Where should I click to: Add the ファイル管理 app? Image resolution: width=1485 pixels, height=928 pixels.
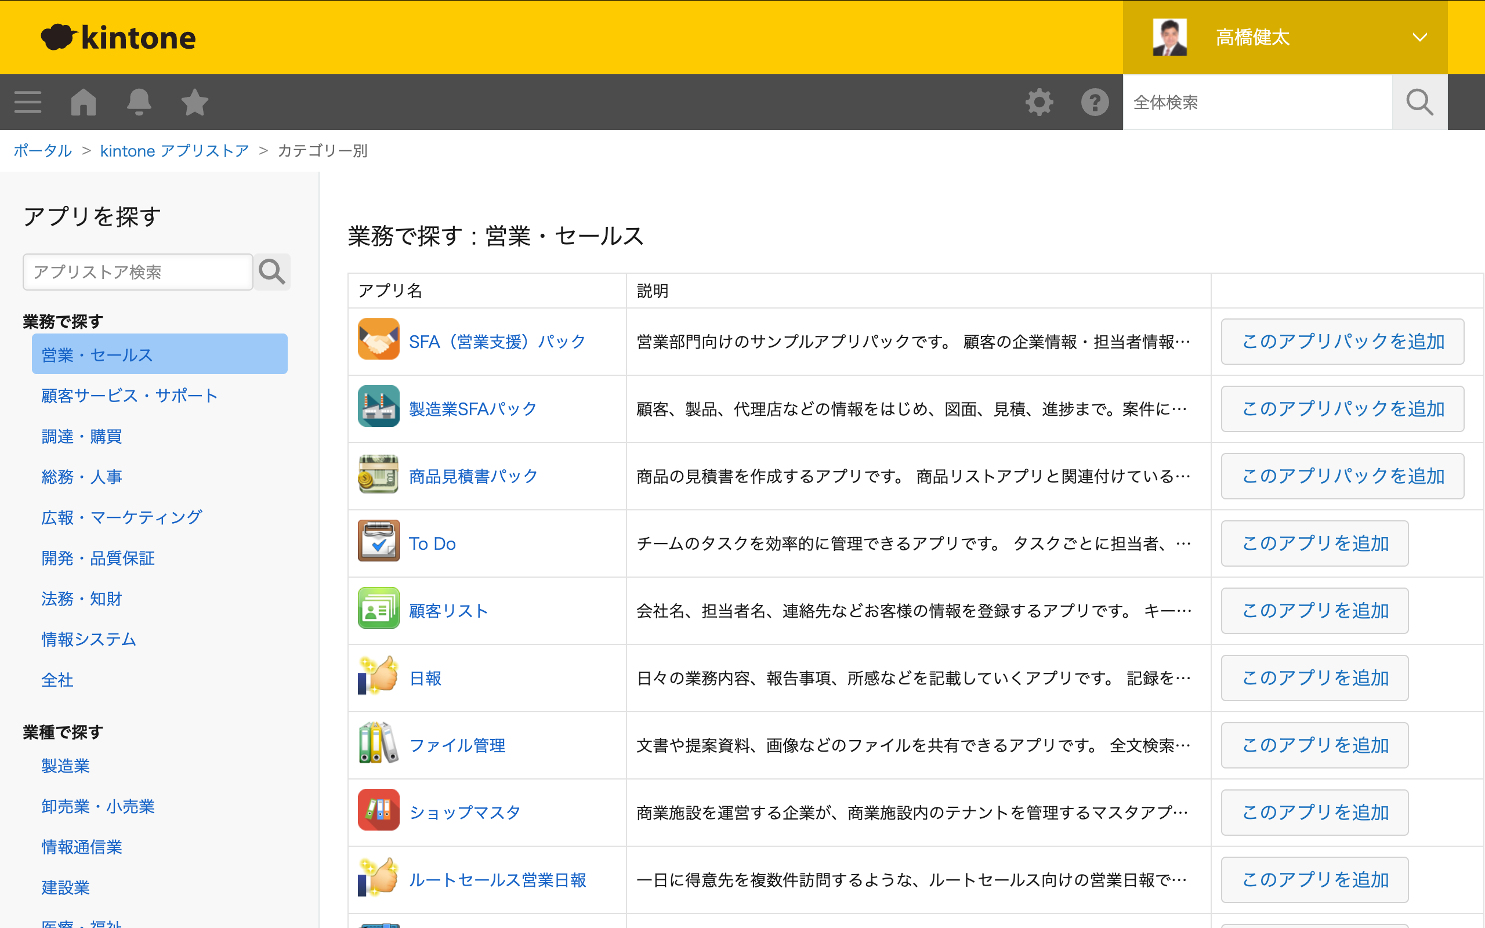[1314, 745]
